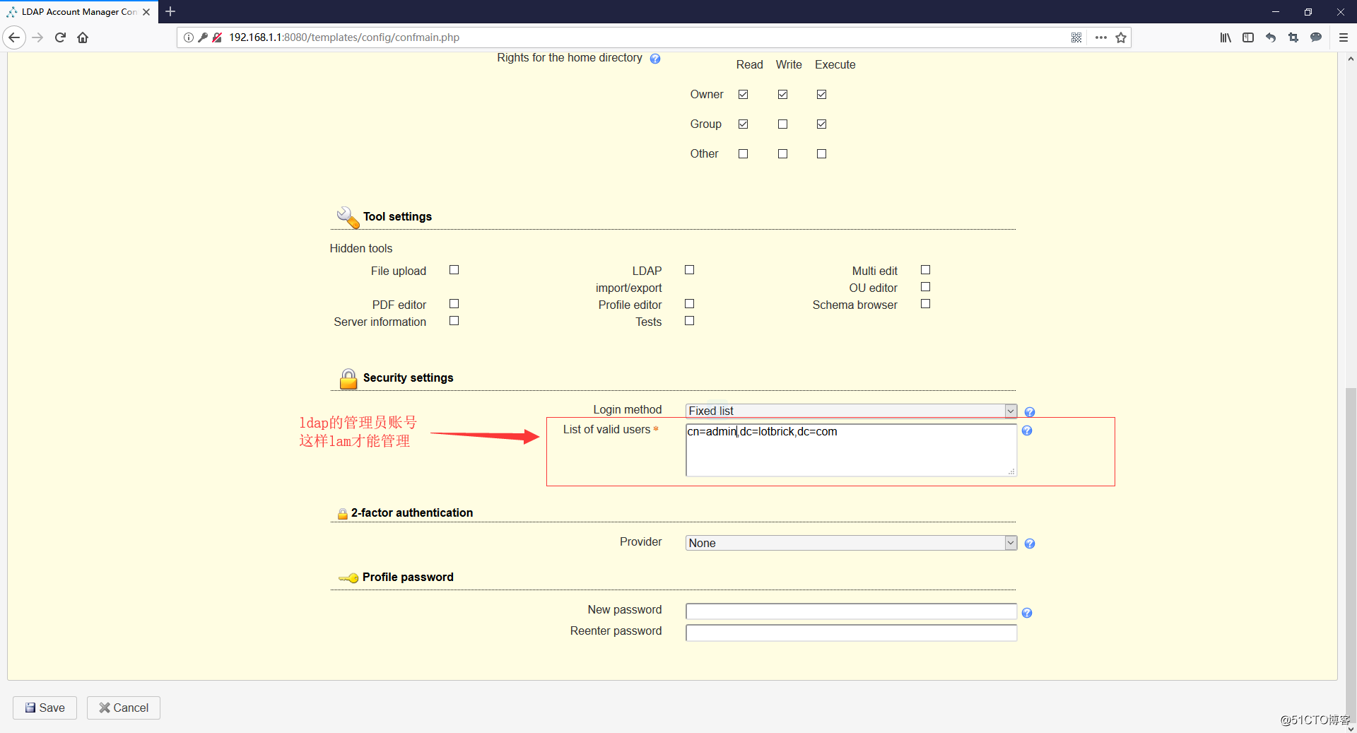
Task: Open the Library icon in toolbar
Action: [x=1226, y=37]
